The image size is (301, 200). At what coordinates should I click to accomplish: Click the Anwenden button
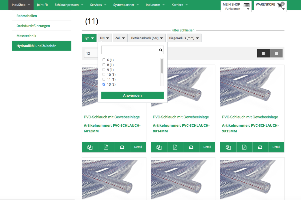click(x=132, y=95)
